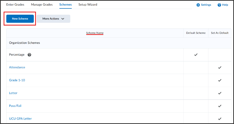
Task: Go to Setup Wizard tab
Action: (x=88, y=4)
